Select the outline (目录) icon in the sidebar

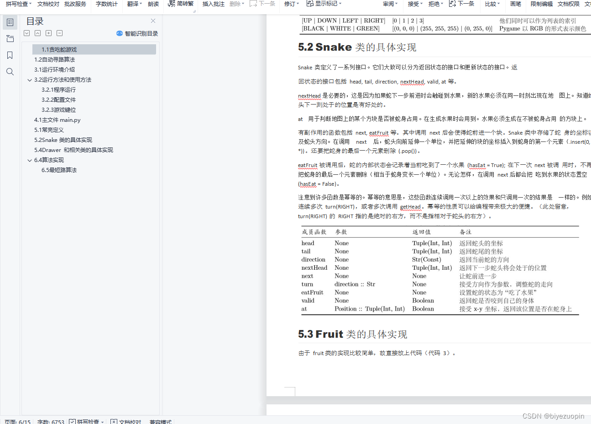click(x=10, y=22)
